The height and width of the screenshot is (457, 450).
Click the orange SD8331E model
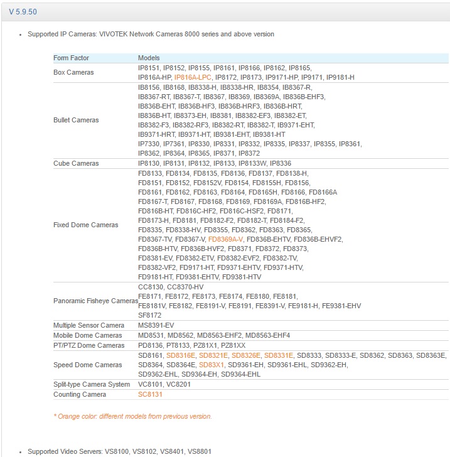coord(278,355)
